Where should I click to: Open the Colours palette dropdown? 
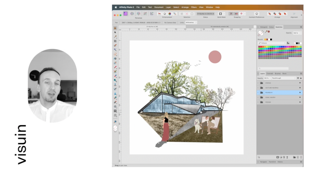click(x=271, y=43)
